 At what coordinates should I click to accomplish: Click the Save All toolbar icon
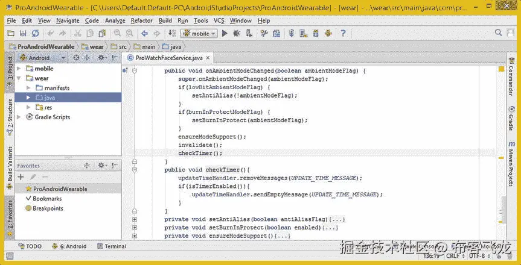(23, 33)
